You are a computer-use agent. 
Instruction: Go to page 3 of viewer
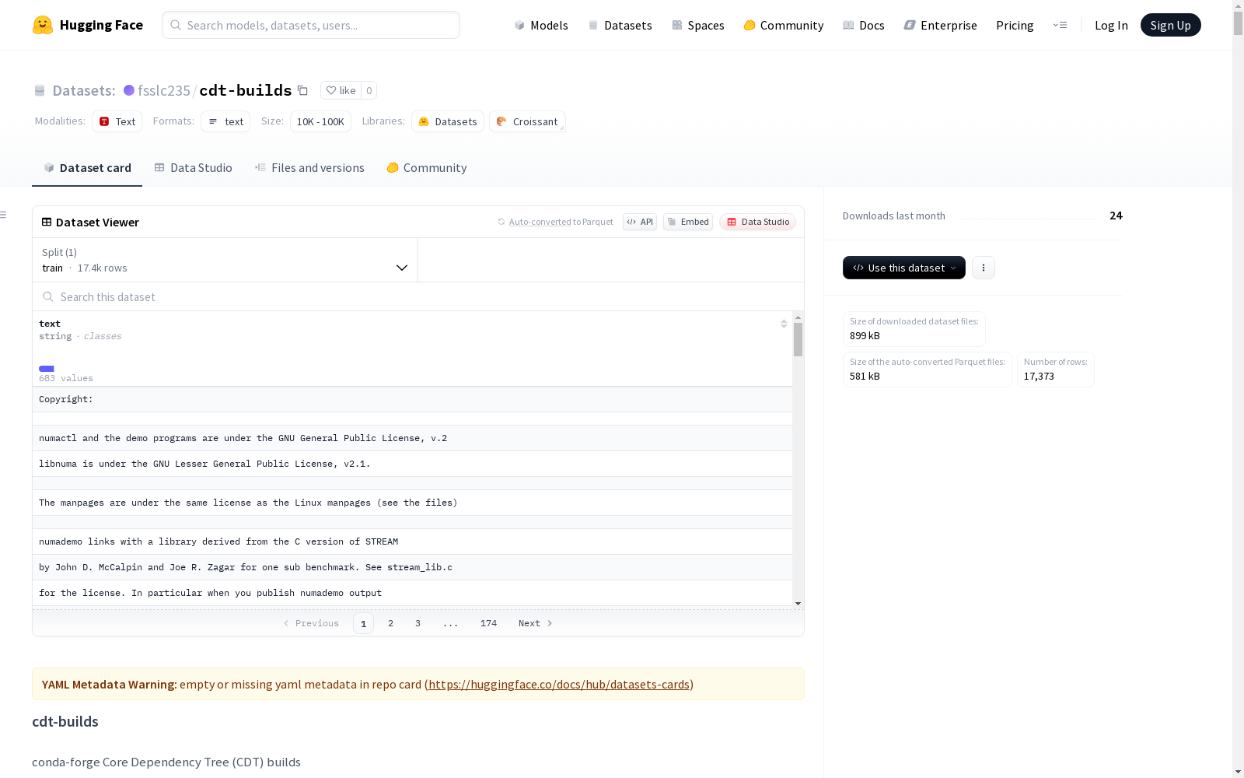pyautogui.click(x=418, y=623)
